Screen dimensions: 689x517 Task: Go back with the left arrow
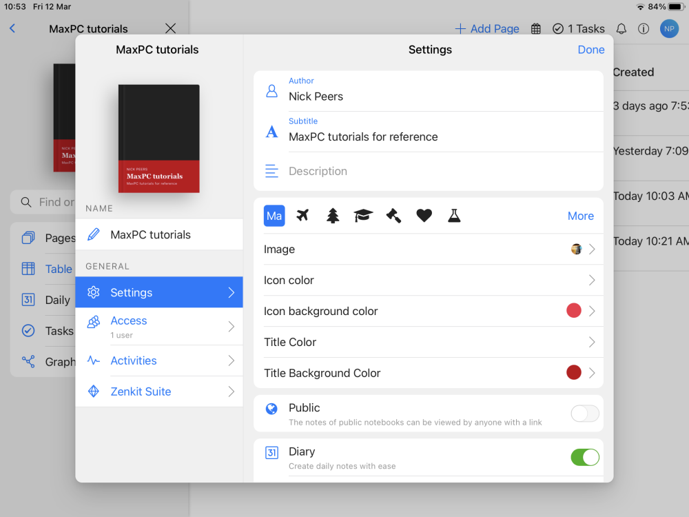pos(12,28)
